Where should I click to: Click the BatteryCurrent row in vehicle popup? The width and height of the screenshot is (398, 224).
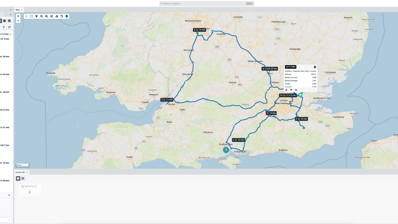(x=300, y=78)
